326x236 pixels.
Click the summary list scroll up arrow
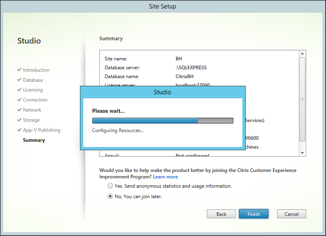302,54
